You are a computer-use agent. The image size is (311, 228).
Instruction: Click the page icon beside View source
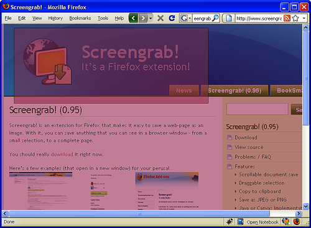tap(230, 147)
